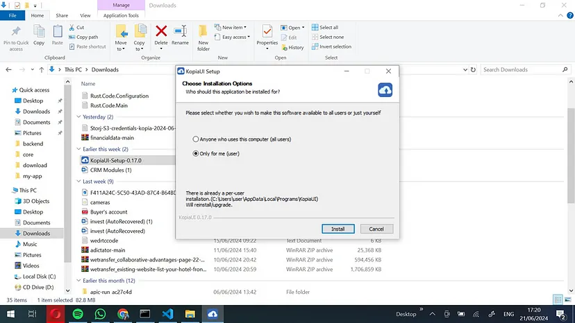Click the Install button
This screenshot has width=575, height=323.
click(x=338, y=229)
